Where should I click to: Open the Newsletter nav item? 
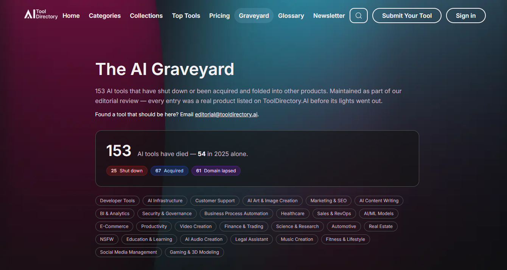point(329,16)
